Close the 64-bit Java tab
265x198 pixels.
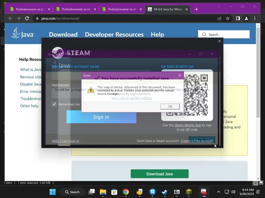click(x=187, y=9)
